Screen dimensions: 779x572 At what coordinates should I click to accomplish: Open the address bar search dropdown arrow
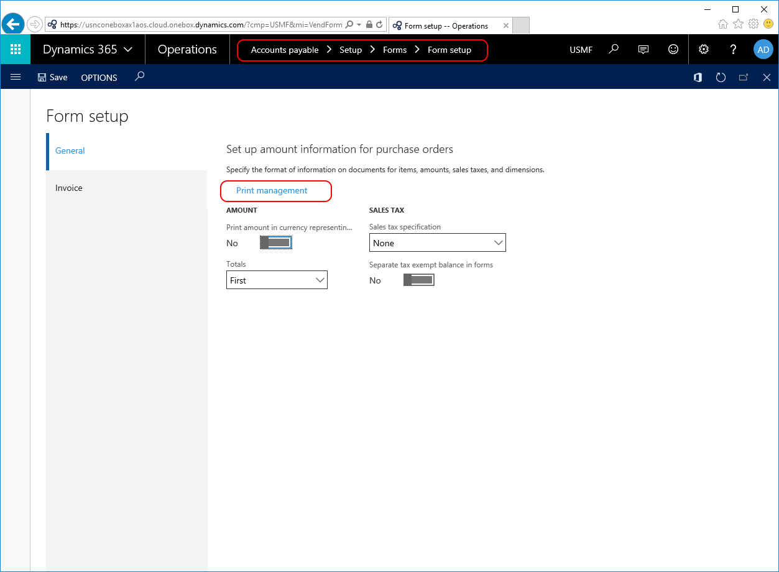(x=359, y=25)
